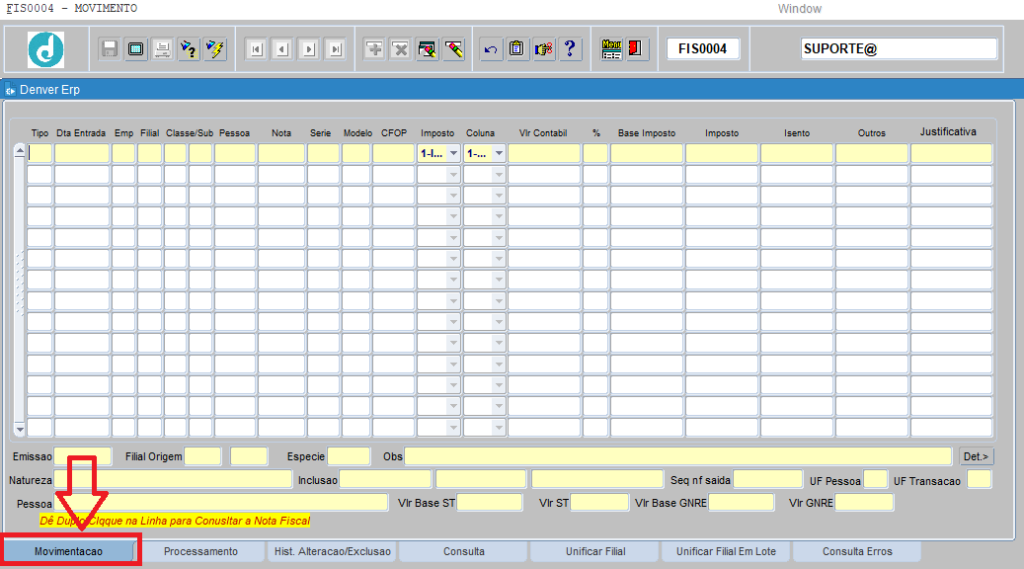This screenshot has height=569, width=1024.
Task: Click the Det.> button
Action: point(977,456)
